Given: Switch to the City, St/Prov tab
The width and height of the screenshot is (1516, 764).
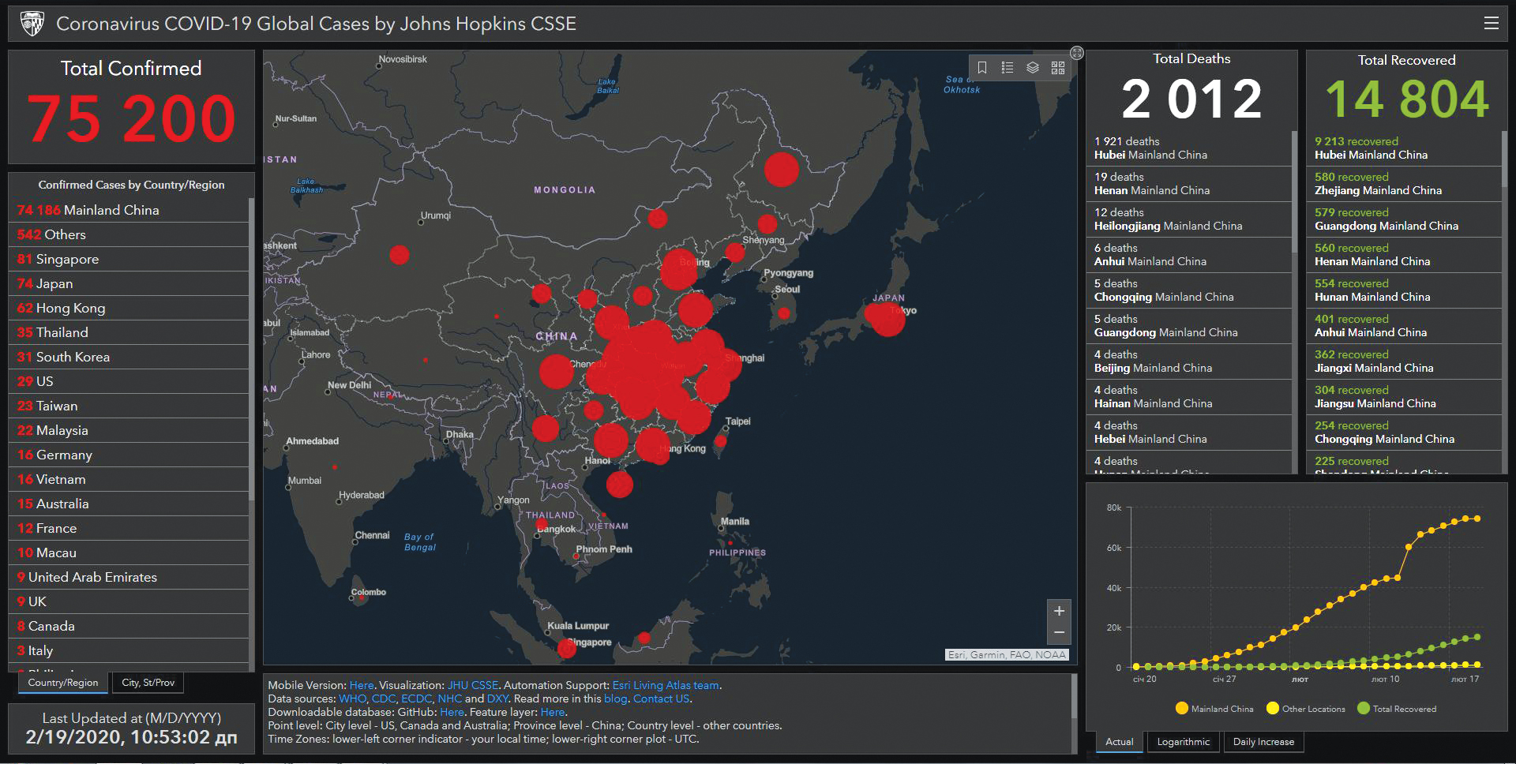Looking at the screenshot, I should [x=148, y=683].
